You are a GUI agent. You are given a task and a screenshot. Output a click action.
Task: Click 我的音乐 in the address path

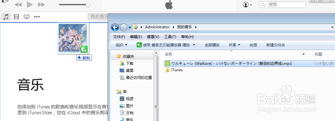pos(185,27)
